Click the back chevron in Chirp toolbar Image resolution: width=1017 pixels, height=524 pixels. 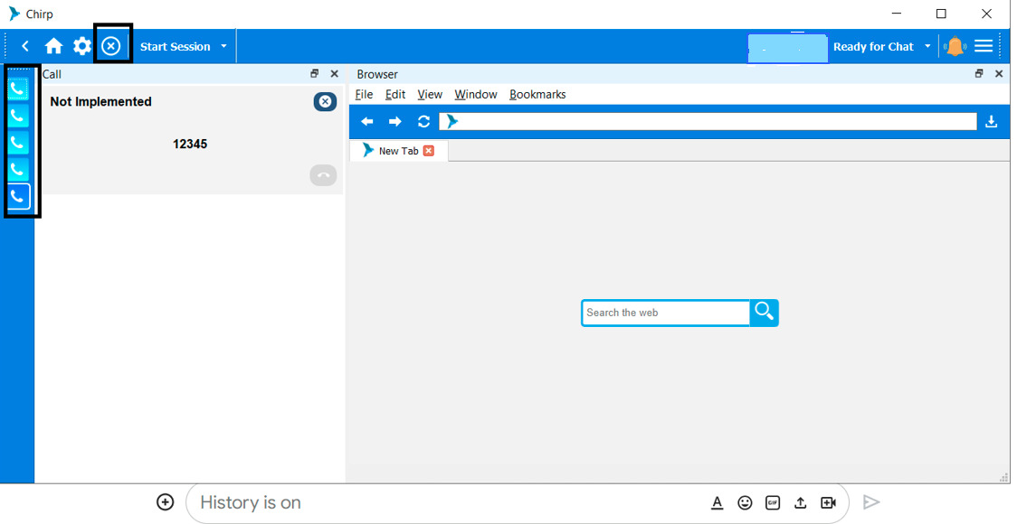[x=24, y=47]
